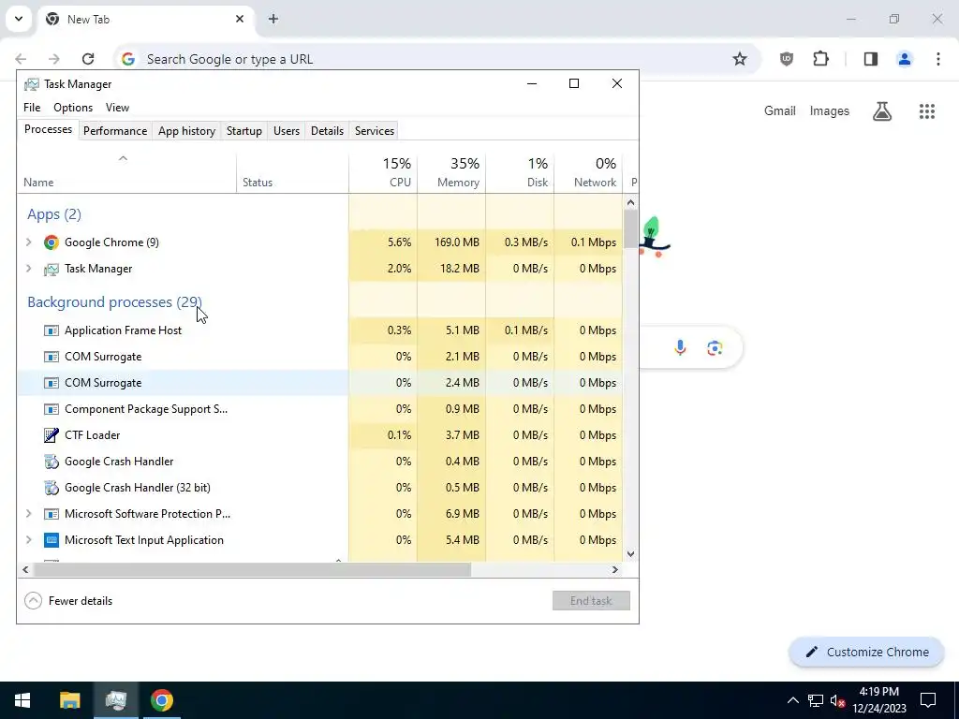Click the Customize Chrome button
This screenshot has width=959, height=719.
(x=866, y=653)
